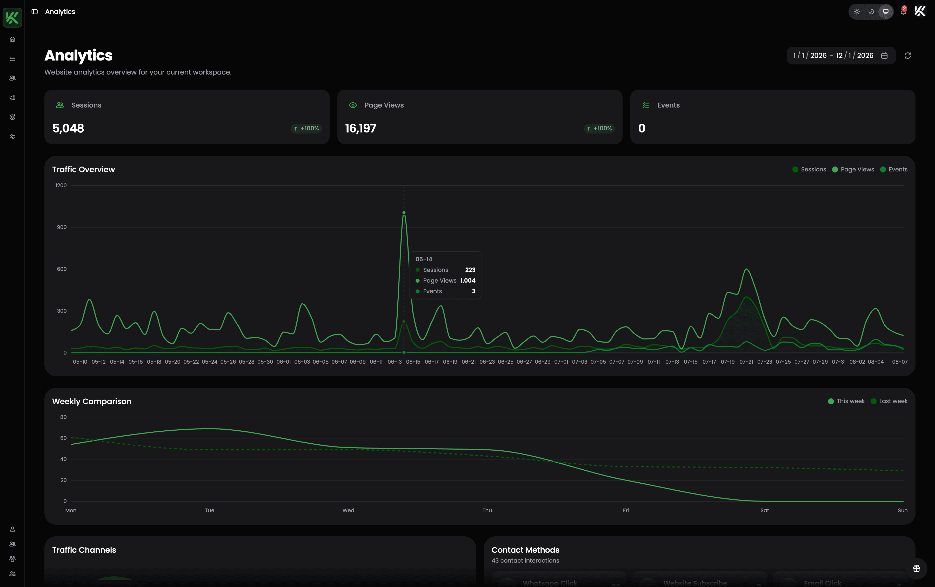Viewport: 935px width, 587px height.
Task: Click the green K logo in sidebar
Action: pyautogui.click(x=12, y=17)
